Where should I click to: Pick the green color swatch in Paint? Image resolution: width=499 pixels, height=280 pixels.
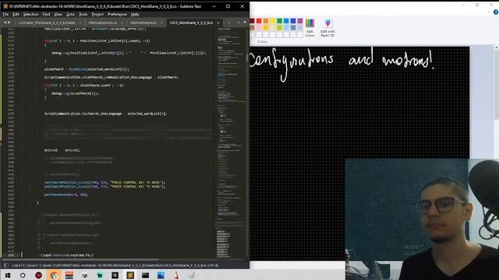(279, 21)
